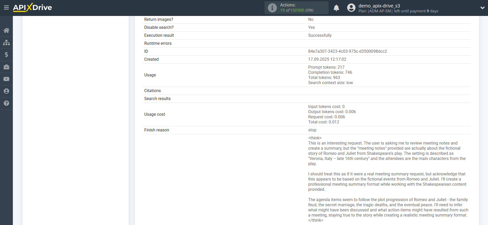488x225 pixels.
Task: Click the 'Runtime errors' row label
Action: click(x=158, y=43)
